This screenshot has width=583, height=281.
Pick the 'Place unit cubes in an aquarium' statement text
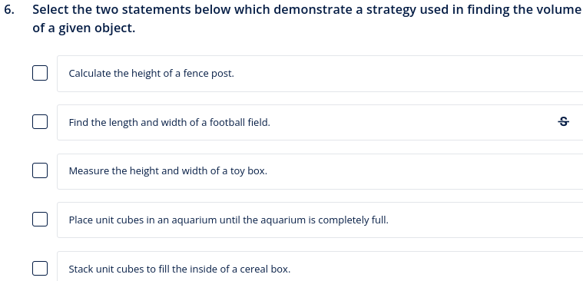pyautogui.click(x=229, y=220)
